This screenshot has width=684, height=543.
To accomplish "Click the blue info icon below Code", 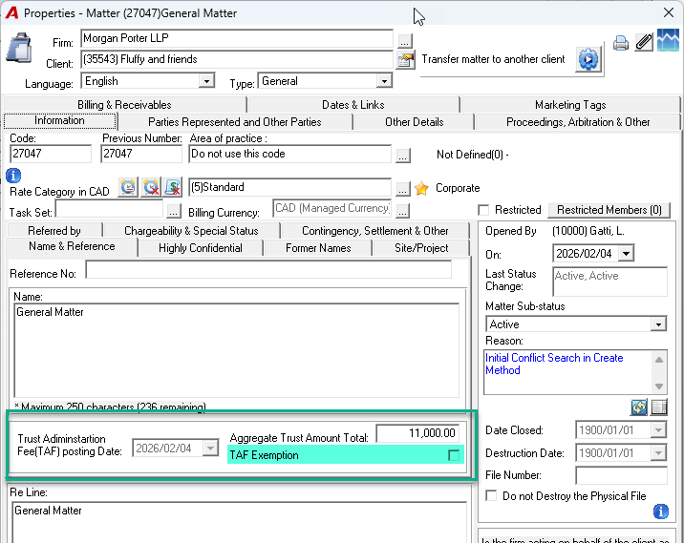I will coord(13,176).
